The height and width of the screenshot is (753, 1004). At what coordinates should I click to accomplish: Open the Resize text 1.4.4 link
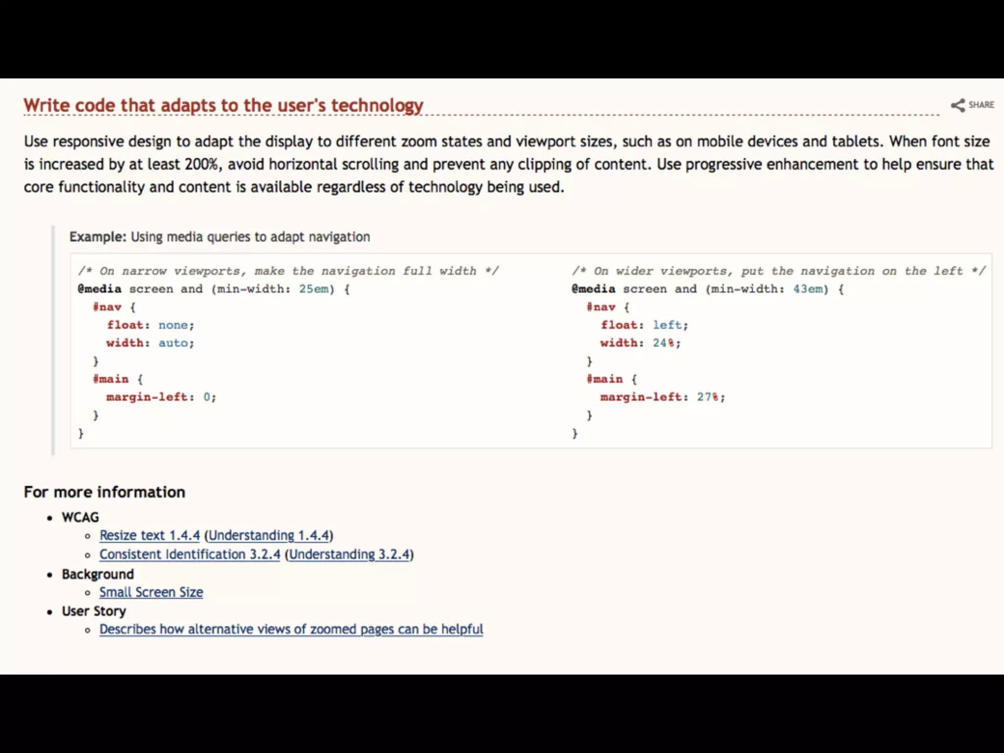click(x=150, y=535)
